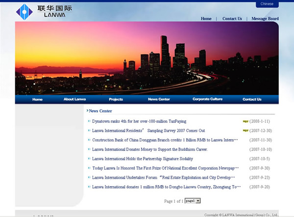Click the date (2007-9-30)

click(260, 168)
